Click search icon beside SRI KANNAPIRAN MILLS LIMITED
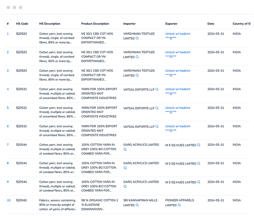The image size is (254, 219). [x=137, y=205]
